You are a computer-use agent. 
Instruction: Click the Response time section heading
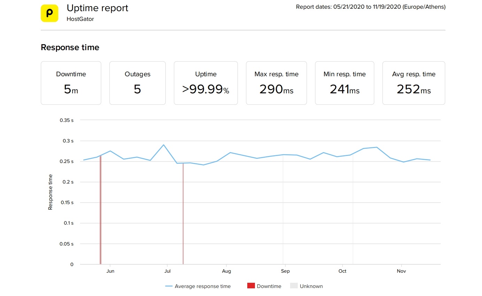point(70,47)
